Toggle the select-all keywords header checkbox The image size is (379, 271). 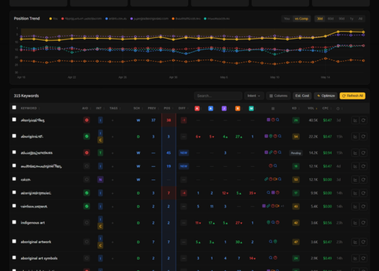click(14, 108)
